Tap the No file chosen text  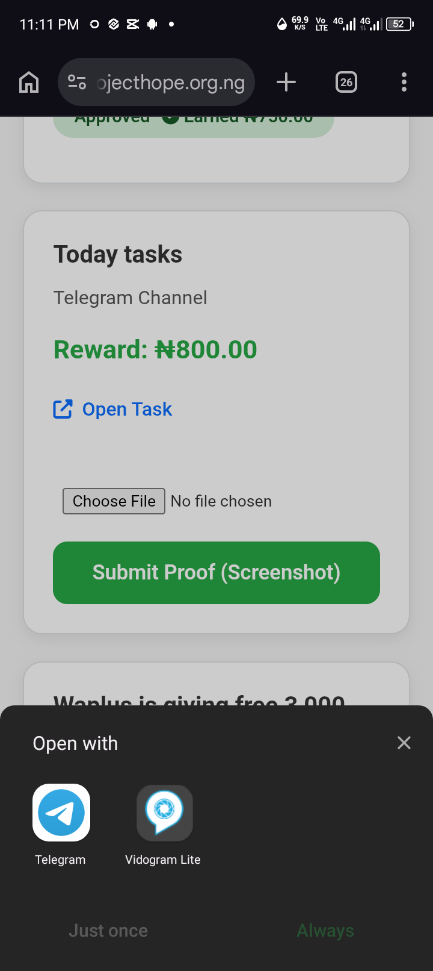pos(221,501)
